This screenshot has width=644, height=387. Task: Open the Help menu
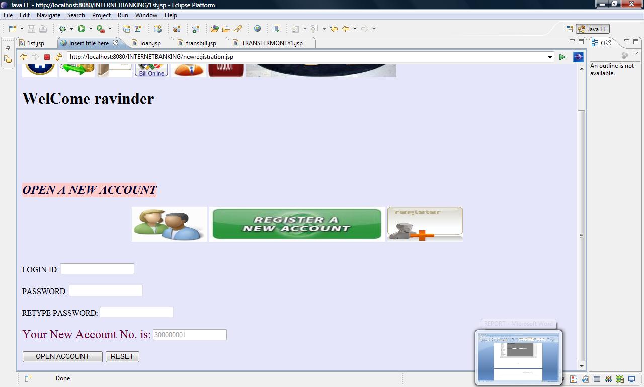[171, 15]
